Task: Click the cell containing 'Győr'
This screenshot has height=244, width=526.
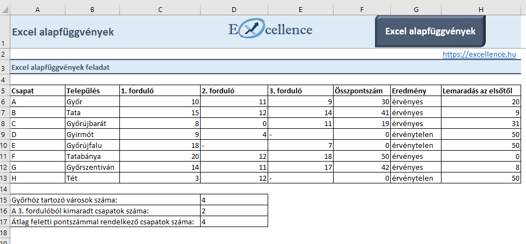Action: [92, 102]
